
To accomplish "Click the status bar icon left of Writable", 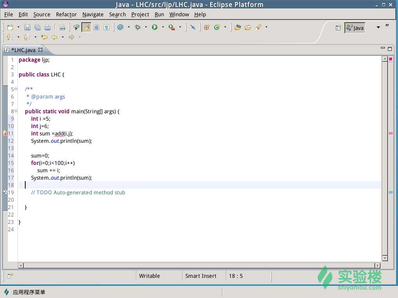I will [x=10, y=276].
